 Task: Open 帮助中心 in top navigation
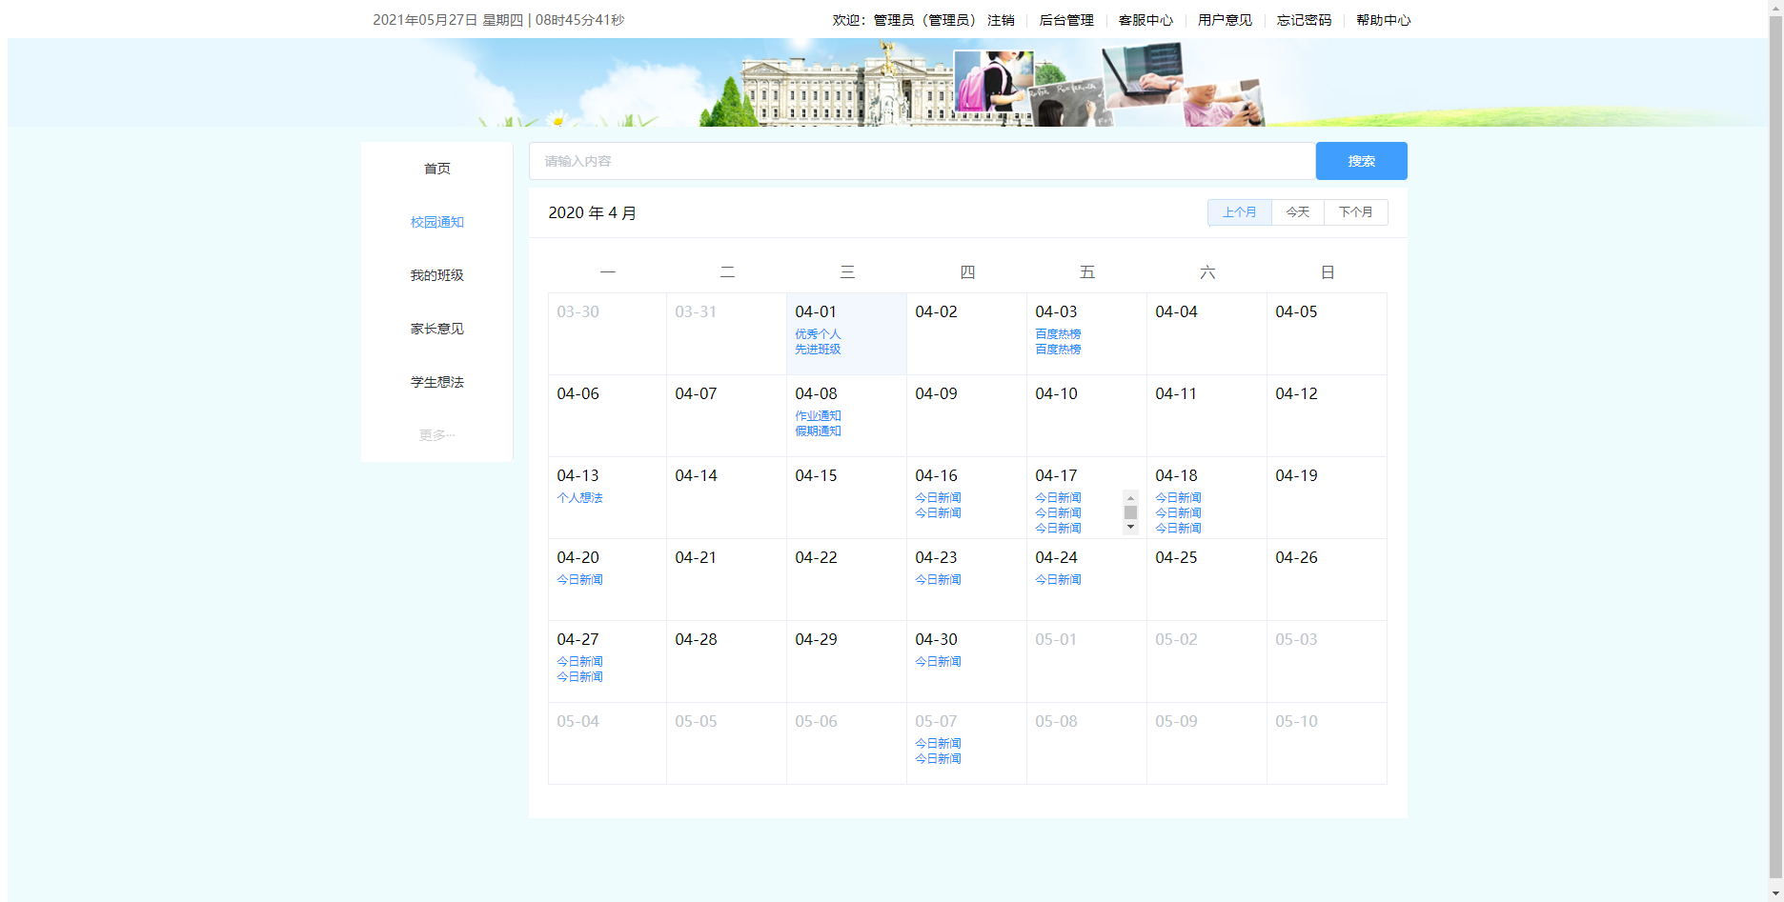[1383, 20]
